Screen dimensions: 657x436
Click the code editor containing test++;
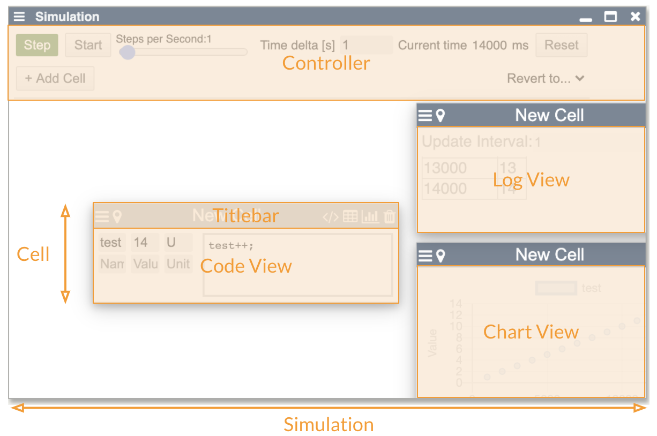point(297,265)
